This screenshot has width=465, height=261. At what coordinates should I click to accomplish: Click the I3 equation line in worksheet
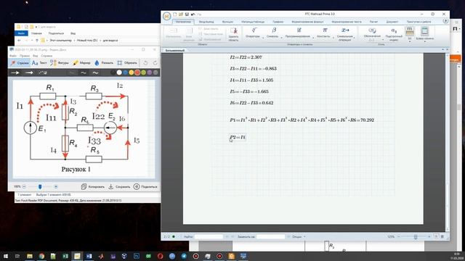[x=253, y=69]
